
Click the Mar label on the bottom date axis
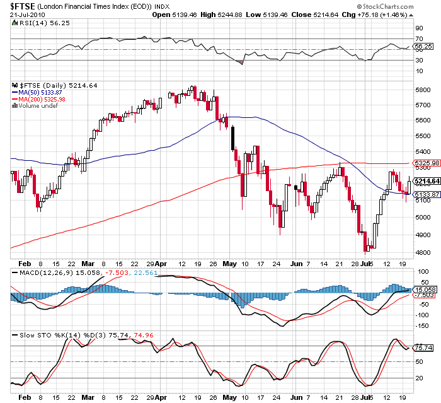(88, 398)
